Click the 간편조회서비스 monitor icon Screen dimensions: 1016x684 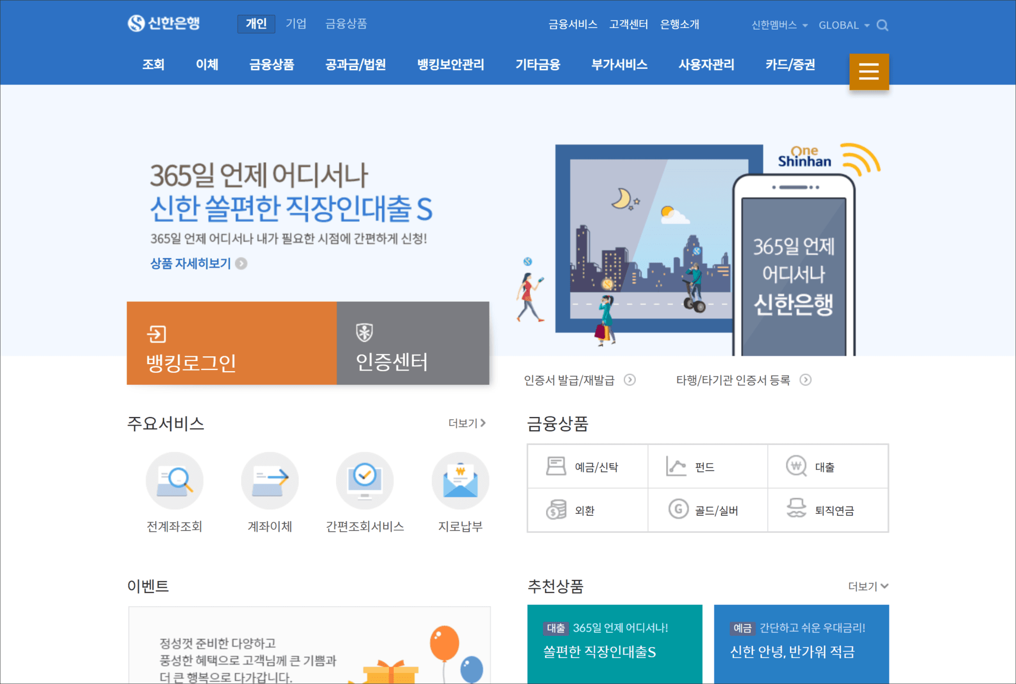[365, 480]
